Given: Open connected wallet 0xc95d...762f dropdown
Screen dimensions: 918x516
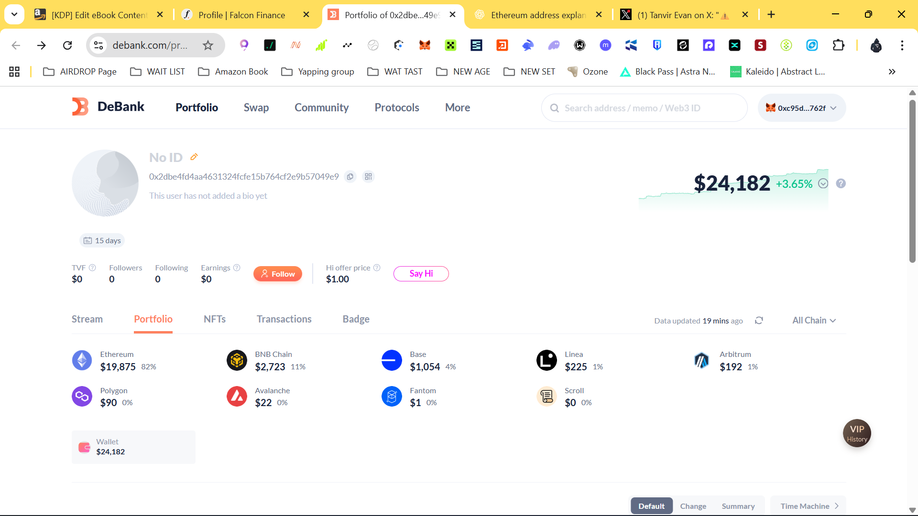Looking at the screenshot, I should [801, 108].
